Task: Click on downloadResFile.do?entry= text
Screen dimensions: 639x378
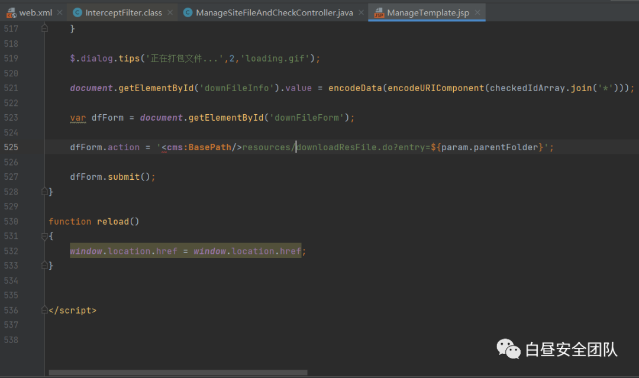Action: tap(363, 147)
